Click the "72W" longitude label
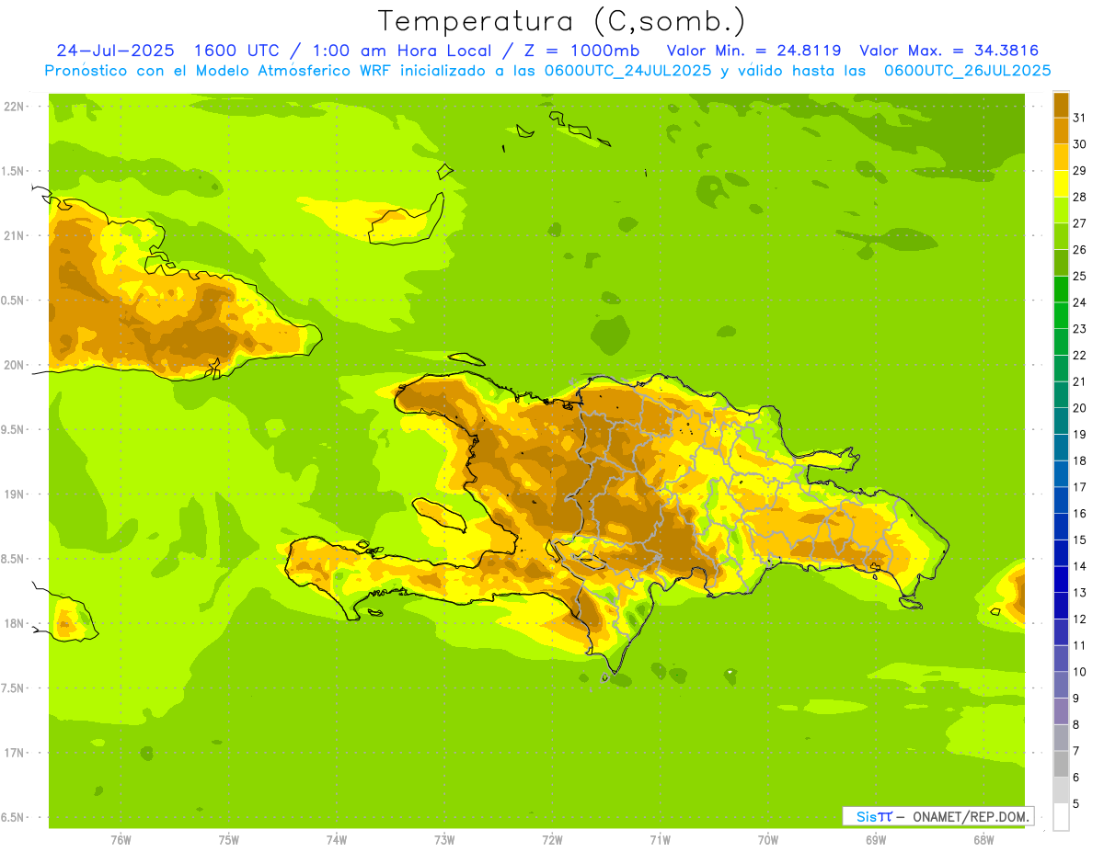The height and width of the screenshot is (852, 1104). [x=552, y=841]
